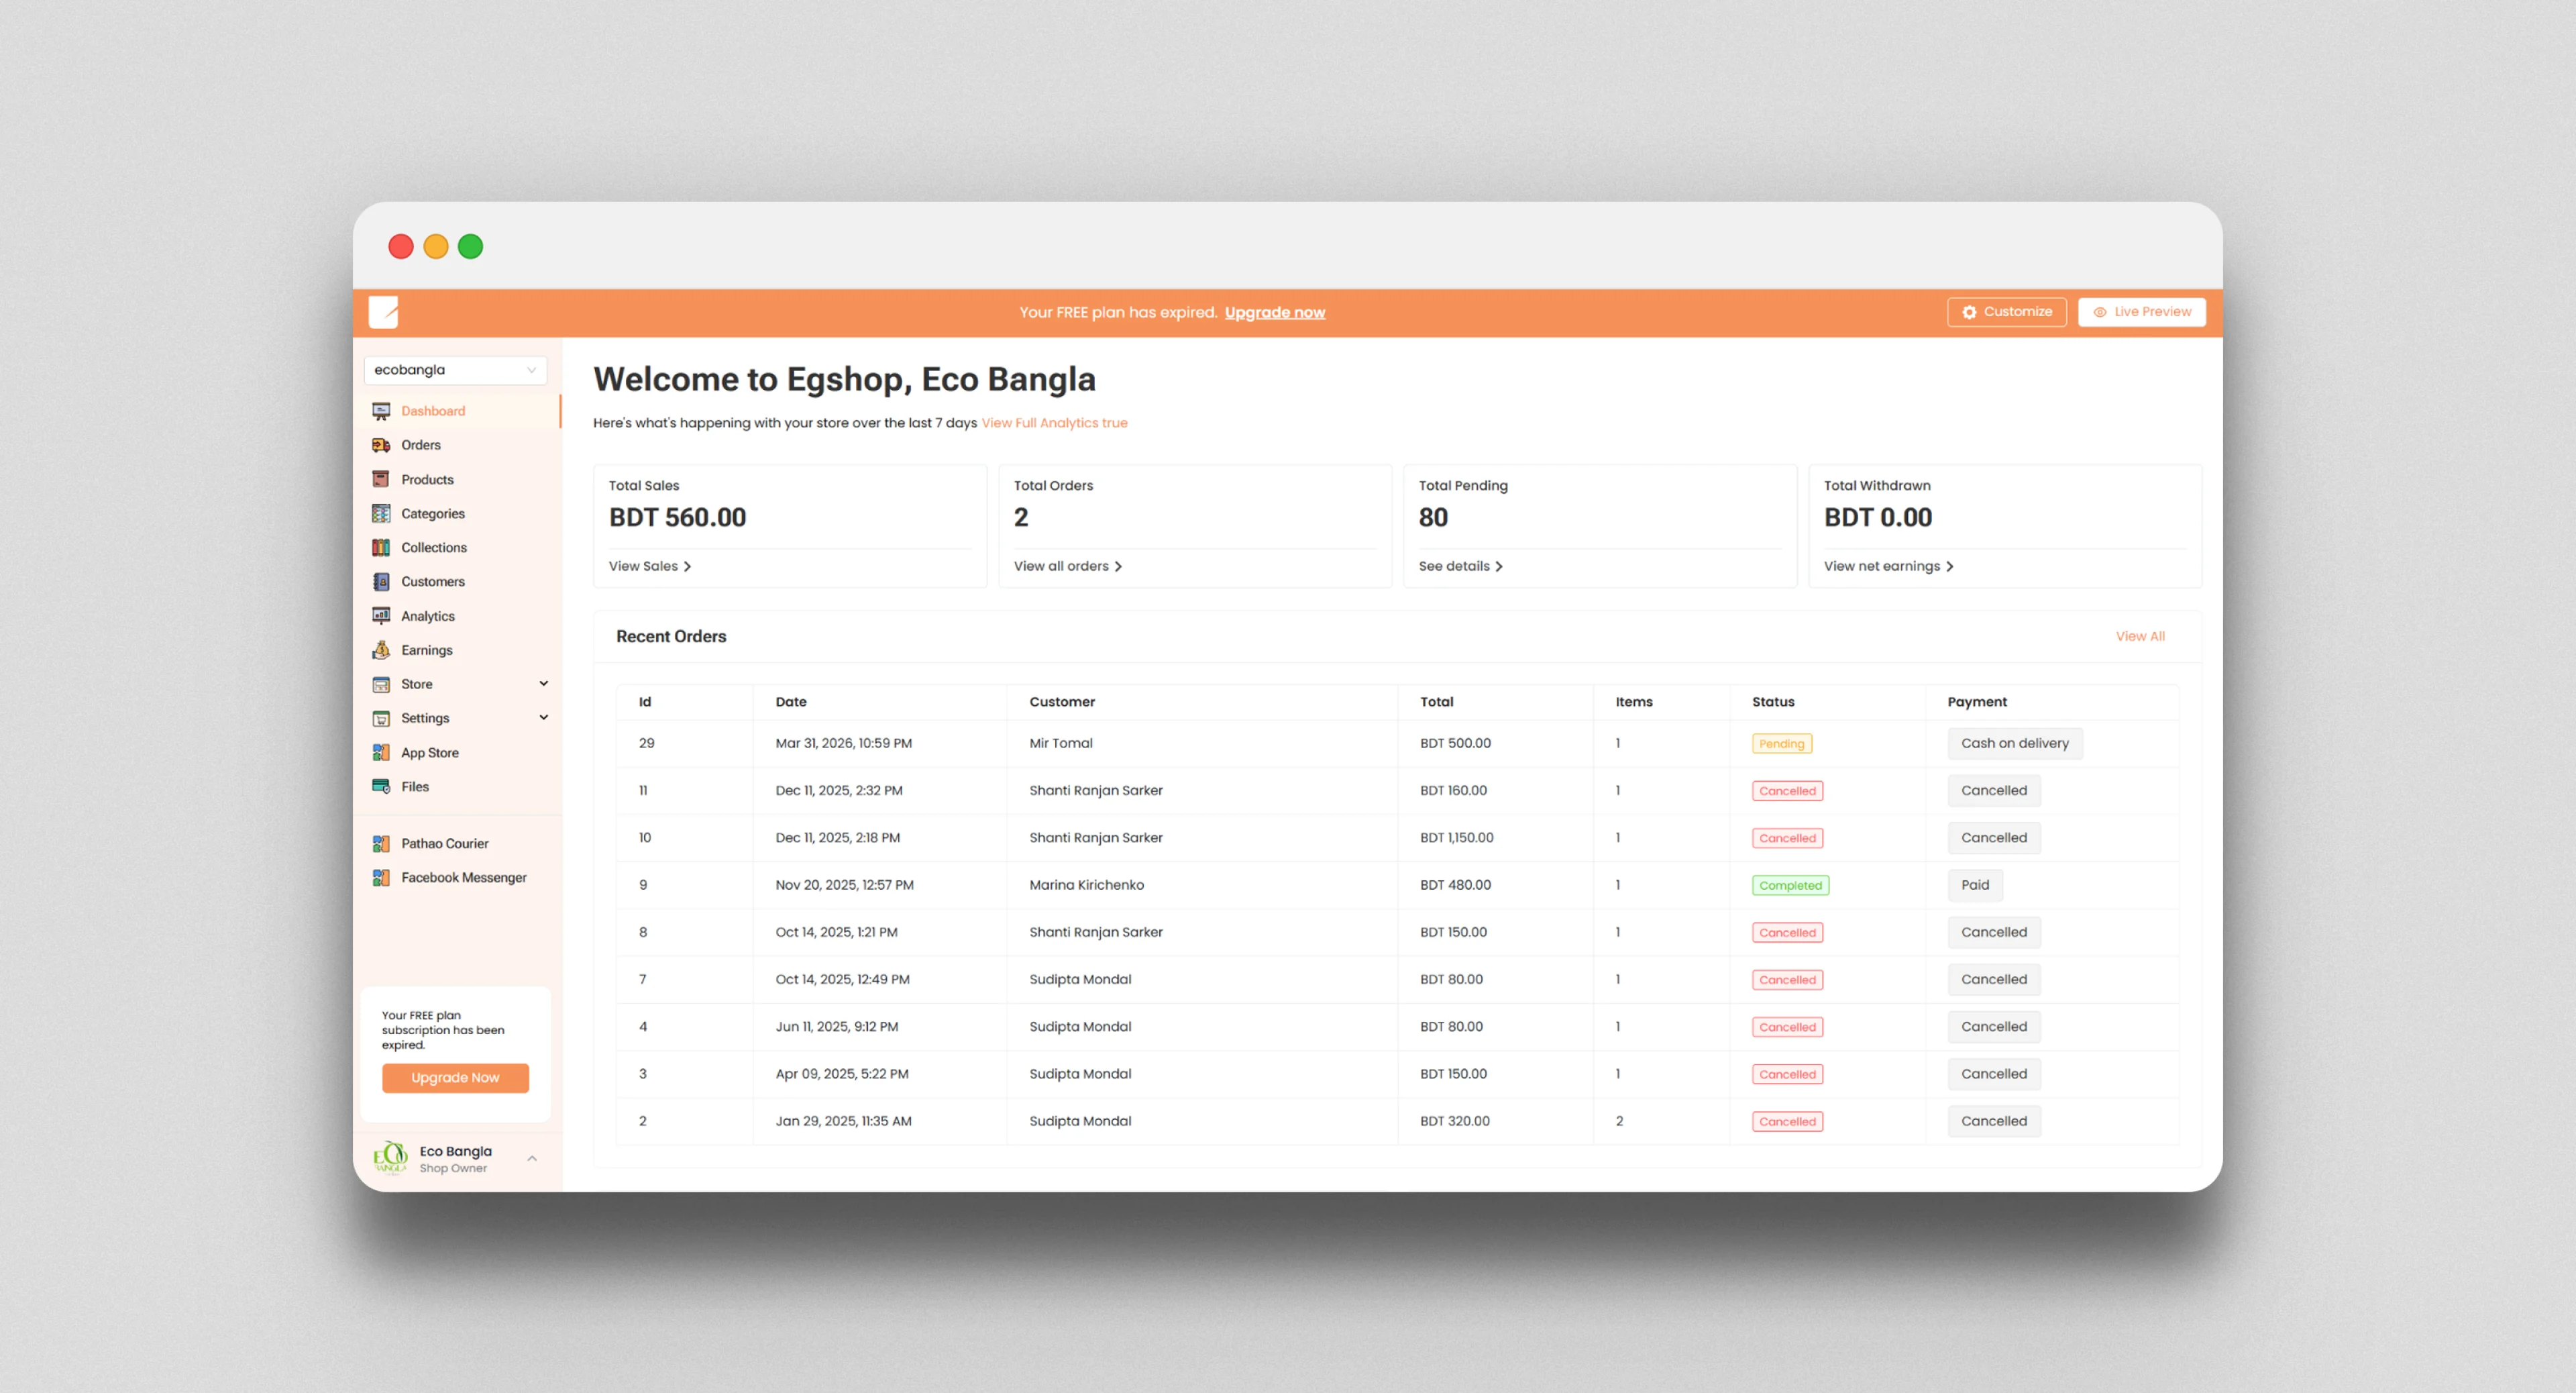2576x1393 pixels.
Task: Click the Eco Bangla shop logo avatar
Action: [x=390, y=1158]
